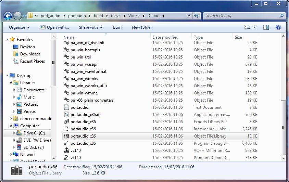Select the SD Disk (E:) icon
The width and height of the screenshot is (289, 182).
click(x=19, y=147)
